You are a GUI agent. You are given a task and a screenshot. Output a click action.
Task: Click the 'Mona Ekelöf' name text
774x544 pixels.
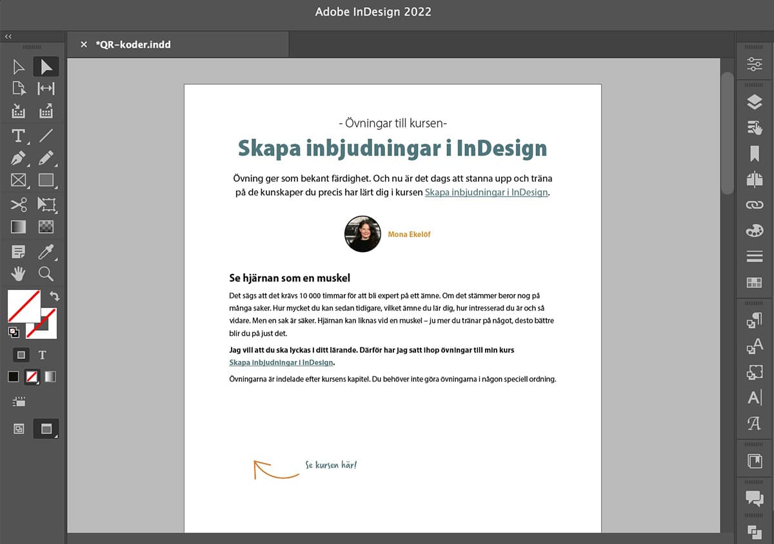pyautogui.click(x=409, y=235)
